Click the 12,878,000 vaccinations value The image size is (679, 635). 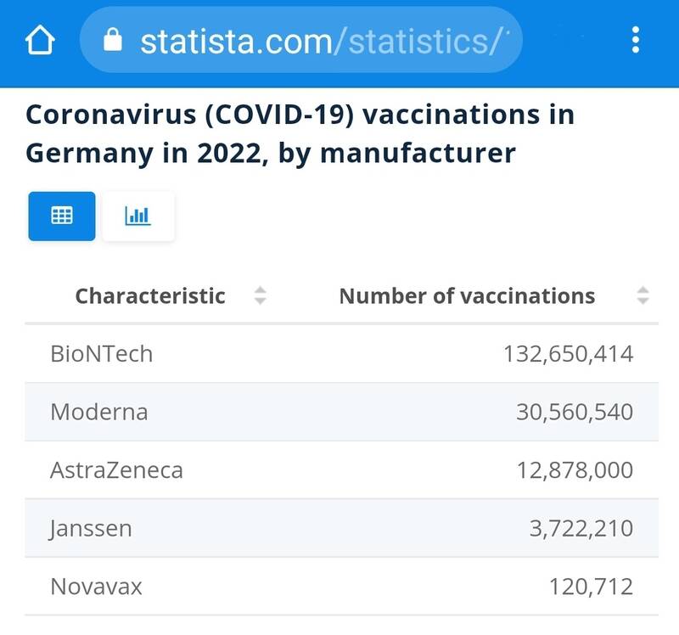[x=575, y=469]
